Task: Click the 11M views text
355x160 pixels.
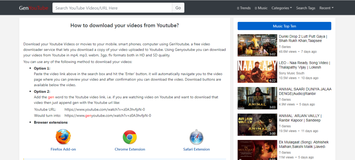Action: point(286,158)
